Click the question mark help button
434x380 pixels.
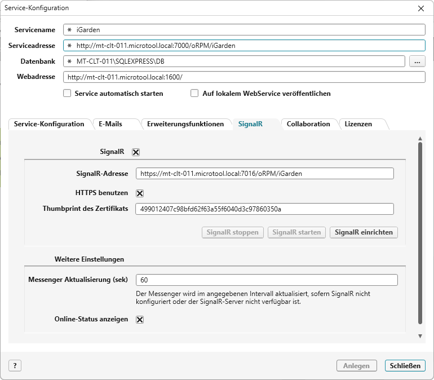[x=15, y=366]
